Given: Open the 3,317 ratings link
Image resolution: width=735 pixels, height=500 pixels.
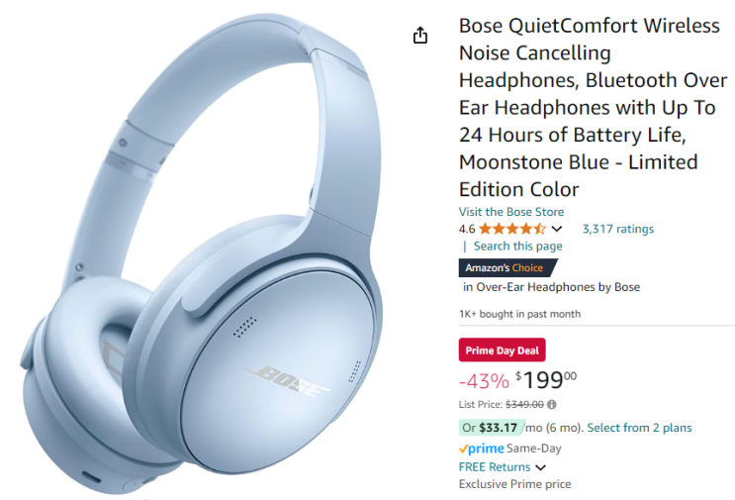Looking at the screenshot, I should tap(618, 229).
